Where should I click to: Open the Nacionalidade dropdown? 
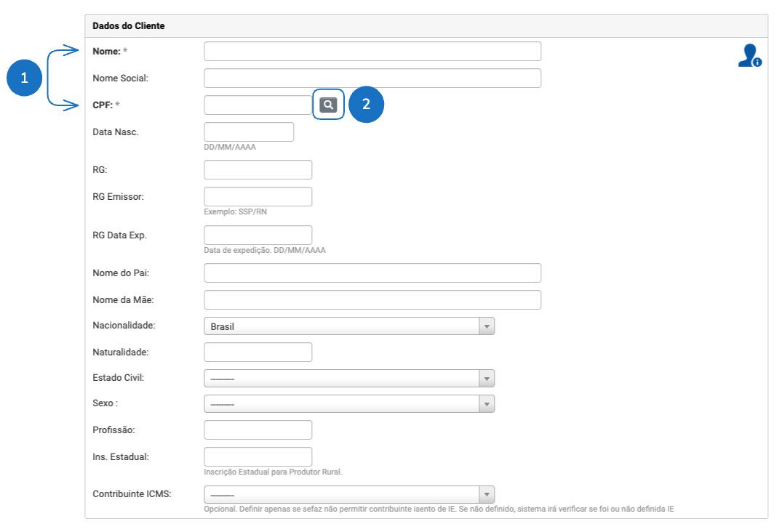(349, 326)
